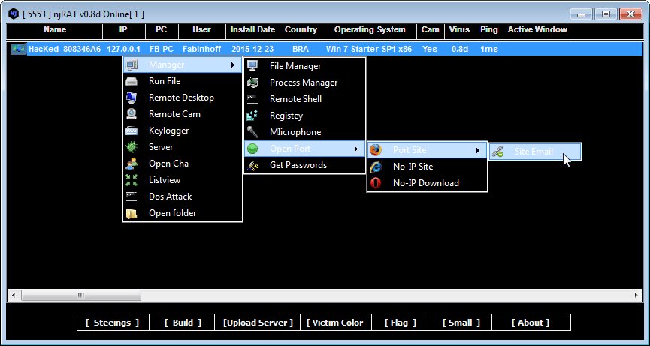650x346 pixels.
Task: Click the Open Cha people icon
Action: [132, 164]
